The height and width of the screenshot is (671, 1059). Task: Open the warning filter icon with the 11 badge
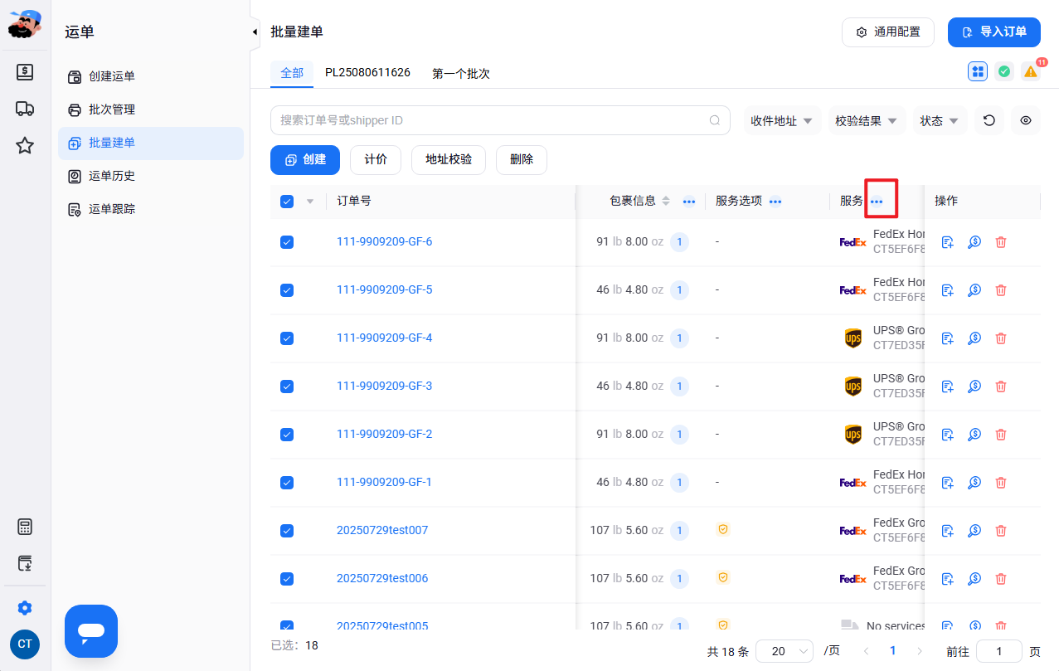pyautogui.click(x=1030, y=71)
